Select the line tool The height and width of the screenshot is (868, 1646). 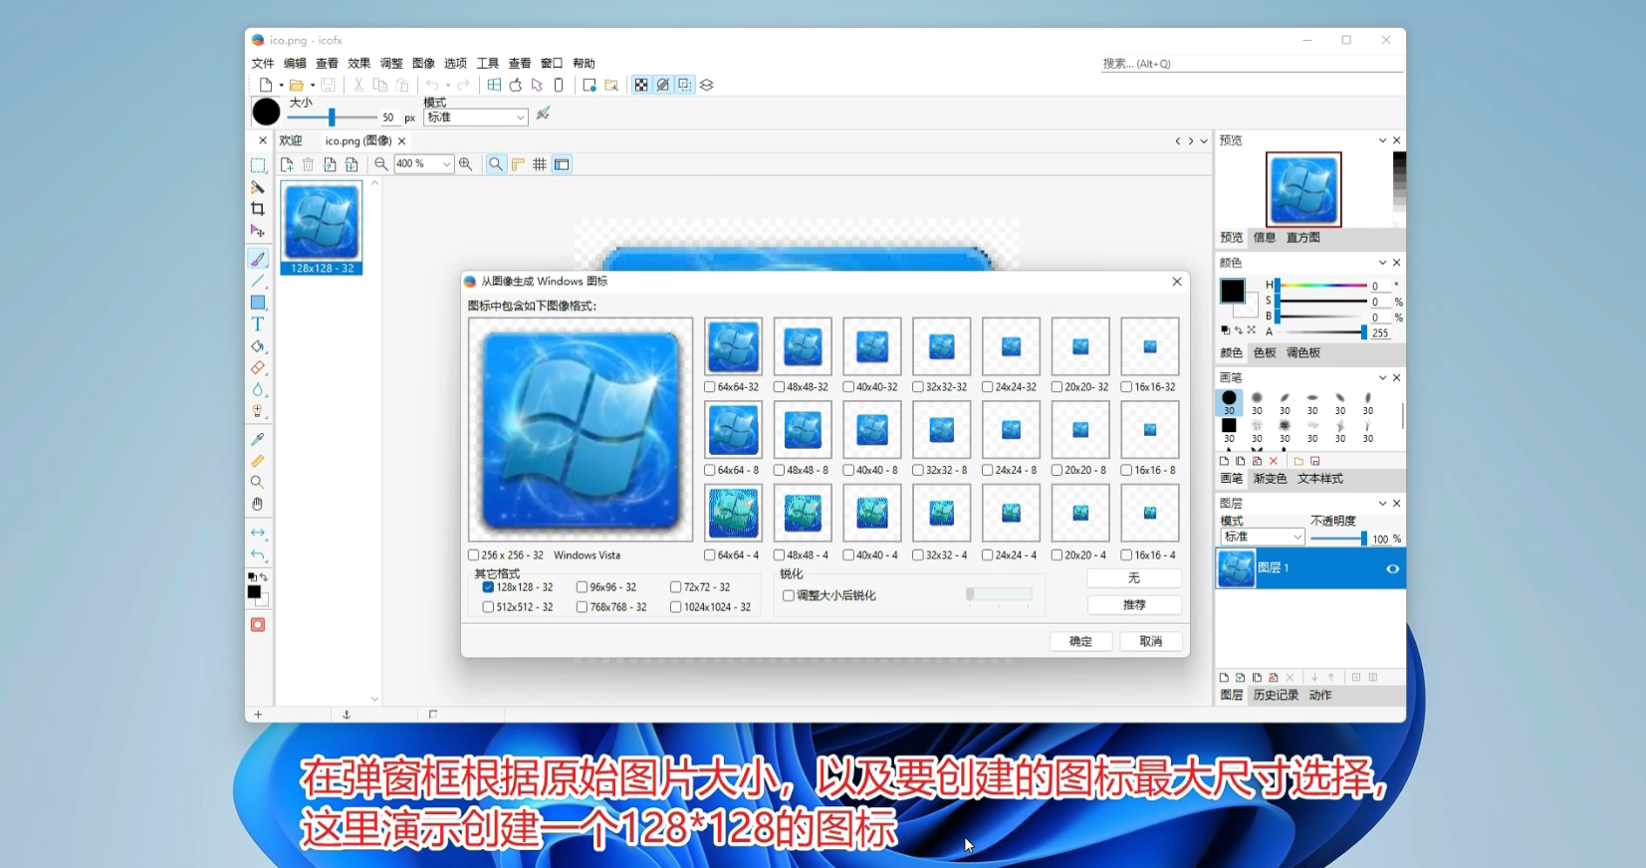coord(258,281)
